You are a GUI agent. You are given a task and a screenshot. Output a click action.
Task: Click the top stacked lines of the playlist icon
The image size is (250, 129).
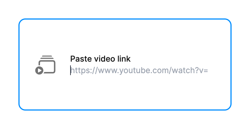tap(46, 57)
